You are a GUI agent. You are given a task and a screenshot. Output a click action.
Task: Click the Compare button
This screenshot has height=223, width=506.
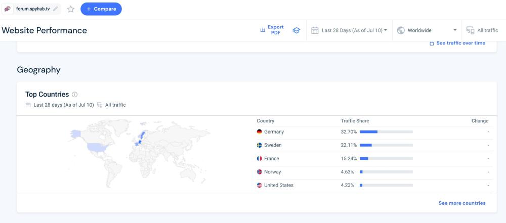point(101,9)
